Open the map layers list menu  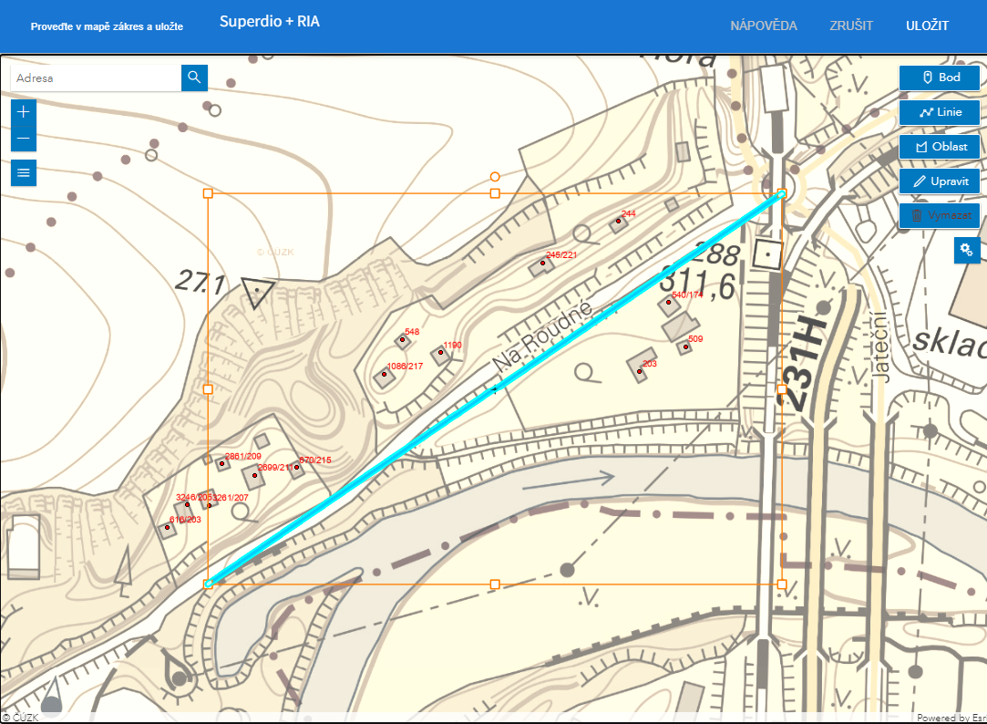[x=24, y=172]
